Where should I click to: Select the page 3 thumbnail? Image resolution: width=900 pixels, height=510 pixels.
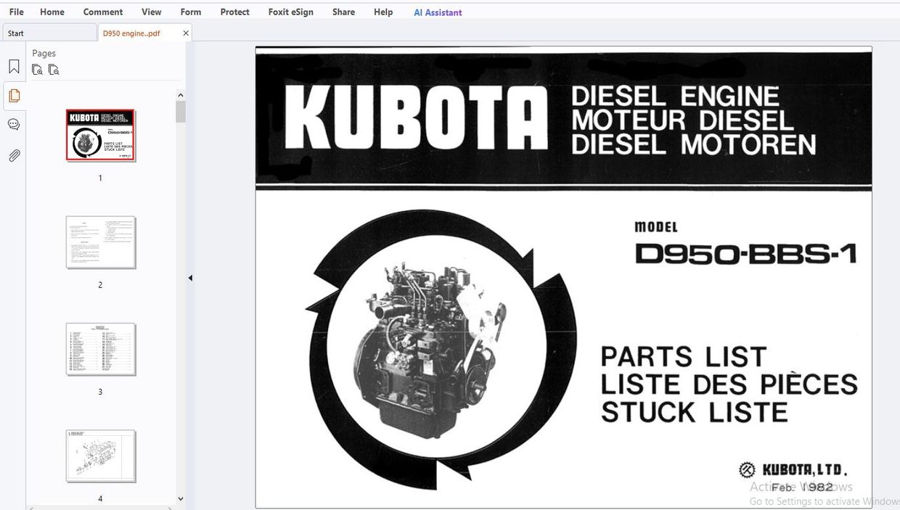point(100,349)
